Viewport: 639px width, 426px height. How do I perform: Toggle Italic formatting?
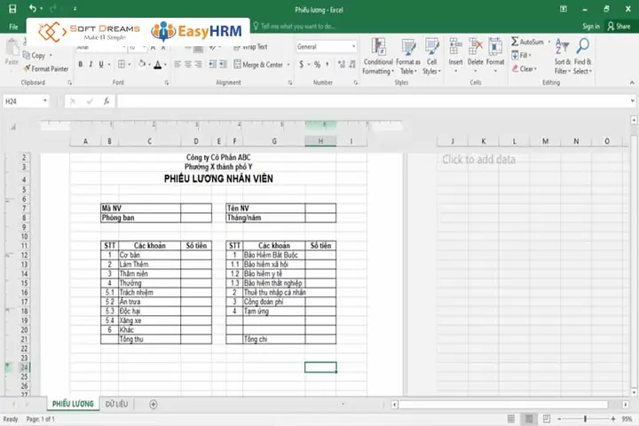click(91, 64)
